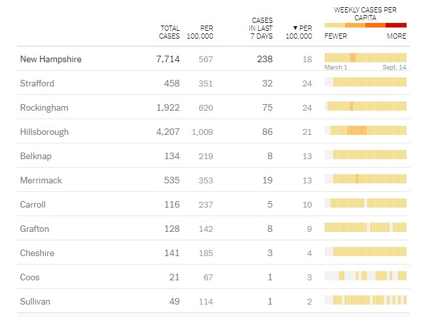Select the Grafton county name
The image size is (421, 317).
pyautogui.click(x=35, y=229)
